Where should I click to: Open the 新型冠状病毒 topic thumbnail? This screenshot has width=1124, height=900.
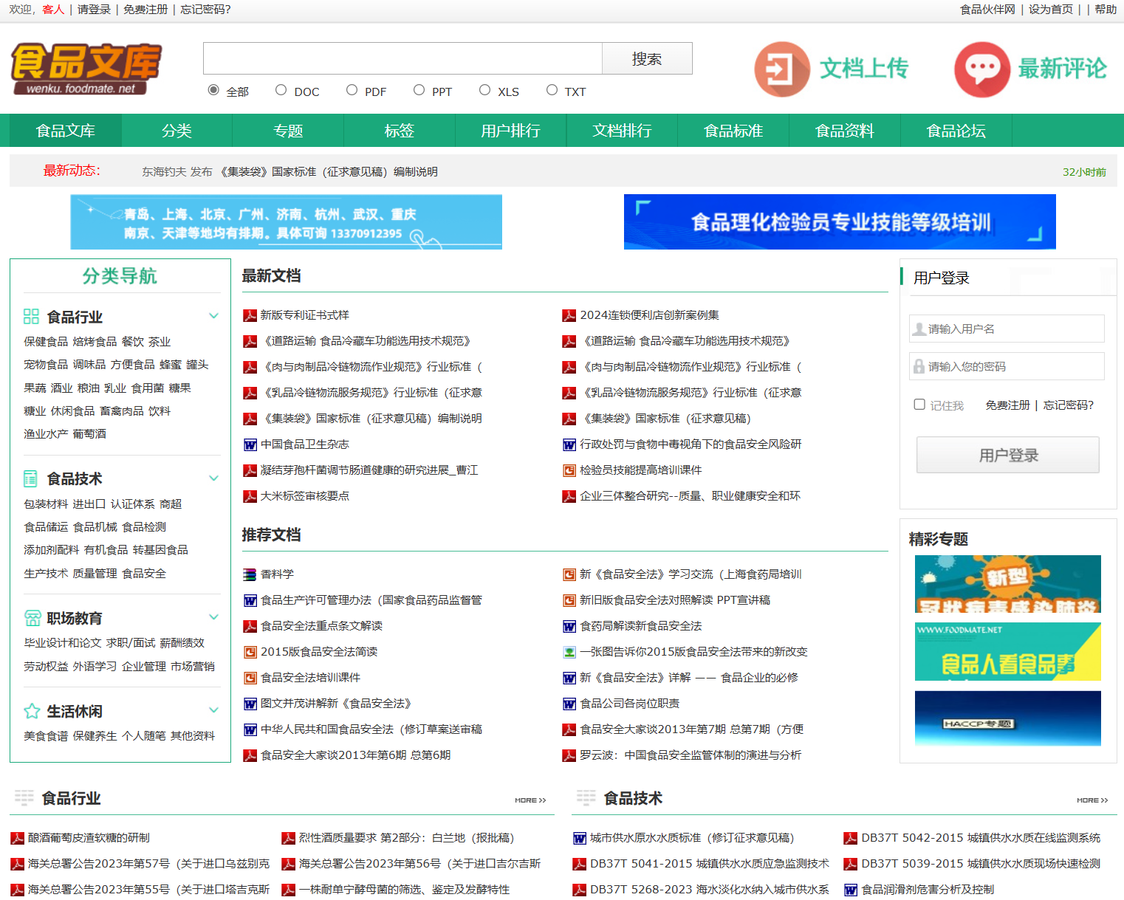1007,584
